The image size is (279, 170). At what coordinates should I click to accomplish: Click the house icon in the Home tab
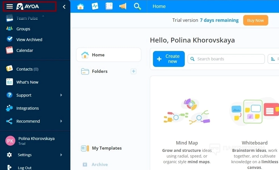tap(85, 55)
